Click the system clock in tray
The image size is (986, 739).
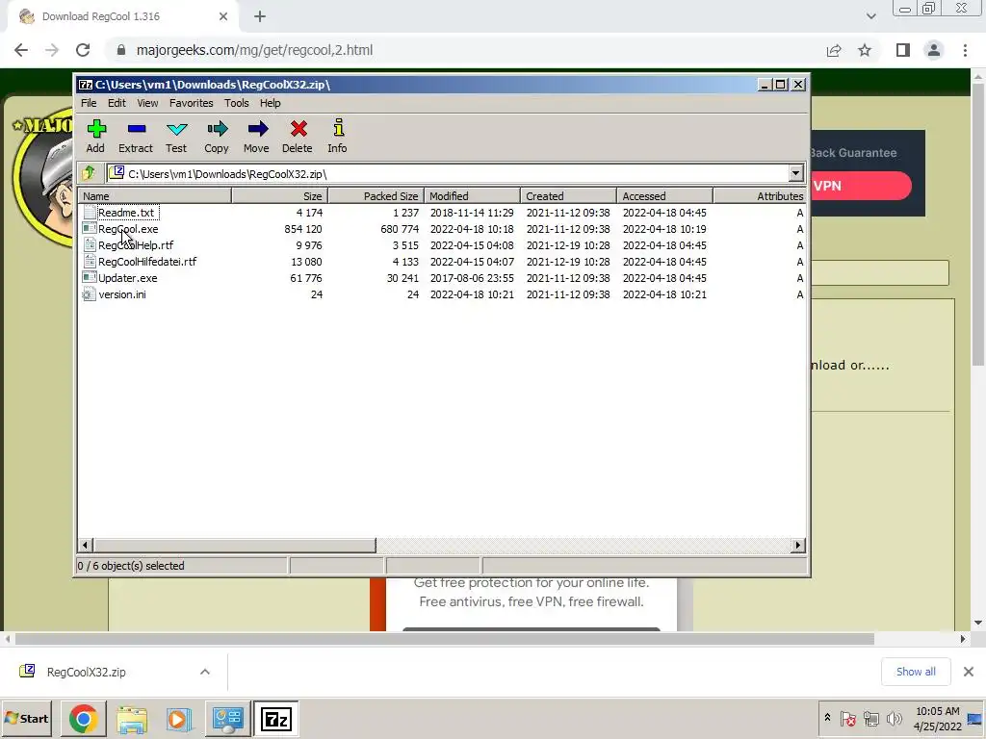pyautogui.click(x=938, y=718)
